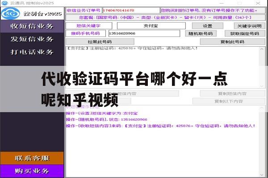Open 收短信业务 section in sidebar

click(32, 26)
